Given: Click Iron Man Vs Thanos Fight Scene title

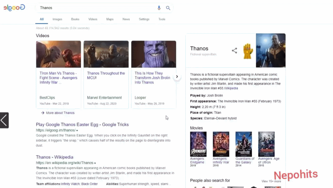Looking at the screenshot, I should coord(58,78).
